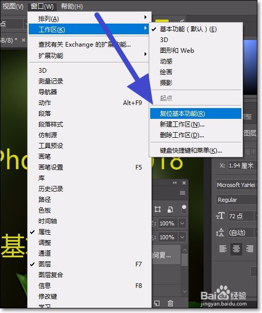Switch to the 绘画 workspace

(196, 72)
